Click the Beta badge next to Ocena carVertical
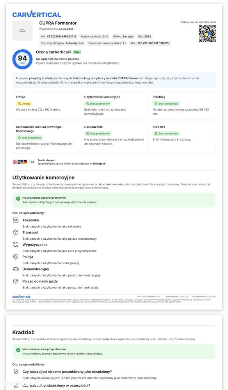The image size is (228, 390). [77, 52]
